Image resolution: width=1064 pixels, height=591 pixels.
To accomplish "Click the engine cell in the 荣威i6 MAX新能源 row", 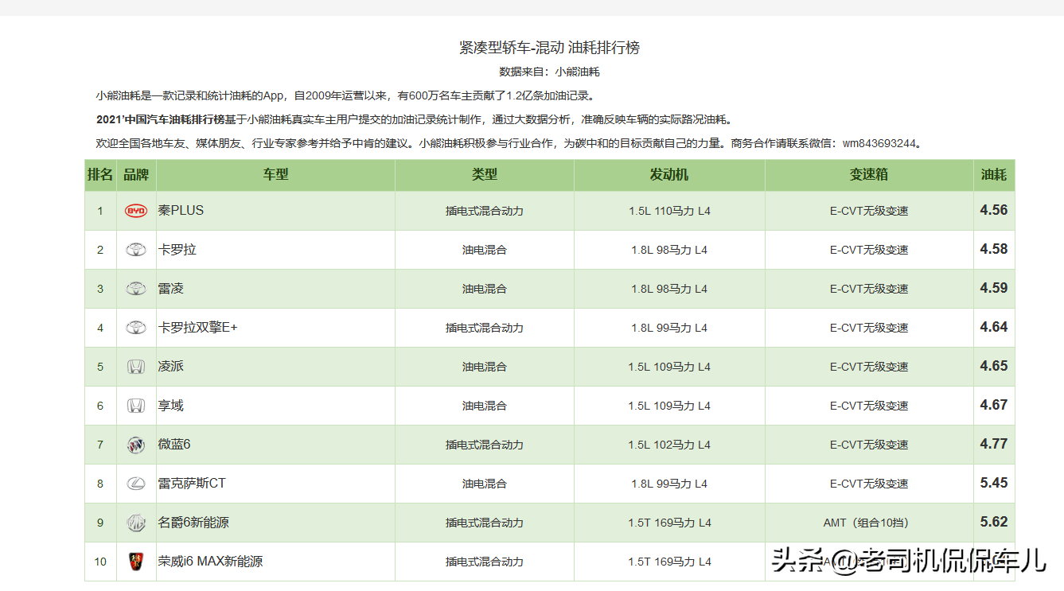I will click(x=669, y=562).
